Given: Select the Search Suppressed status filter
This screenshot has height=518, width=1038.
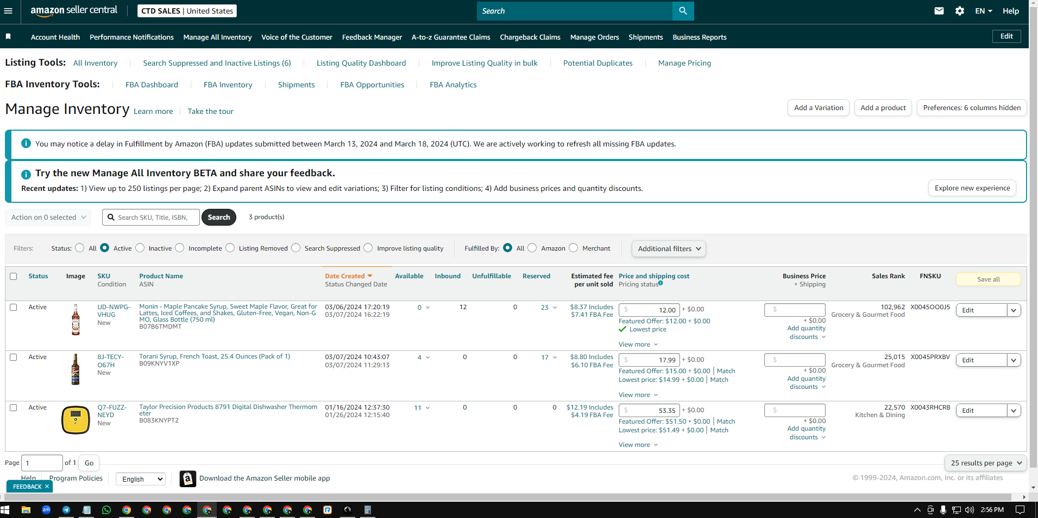Looking at the screenshot, I should tap(296, 248).
